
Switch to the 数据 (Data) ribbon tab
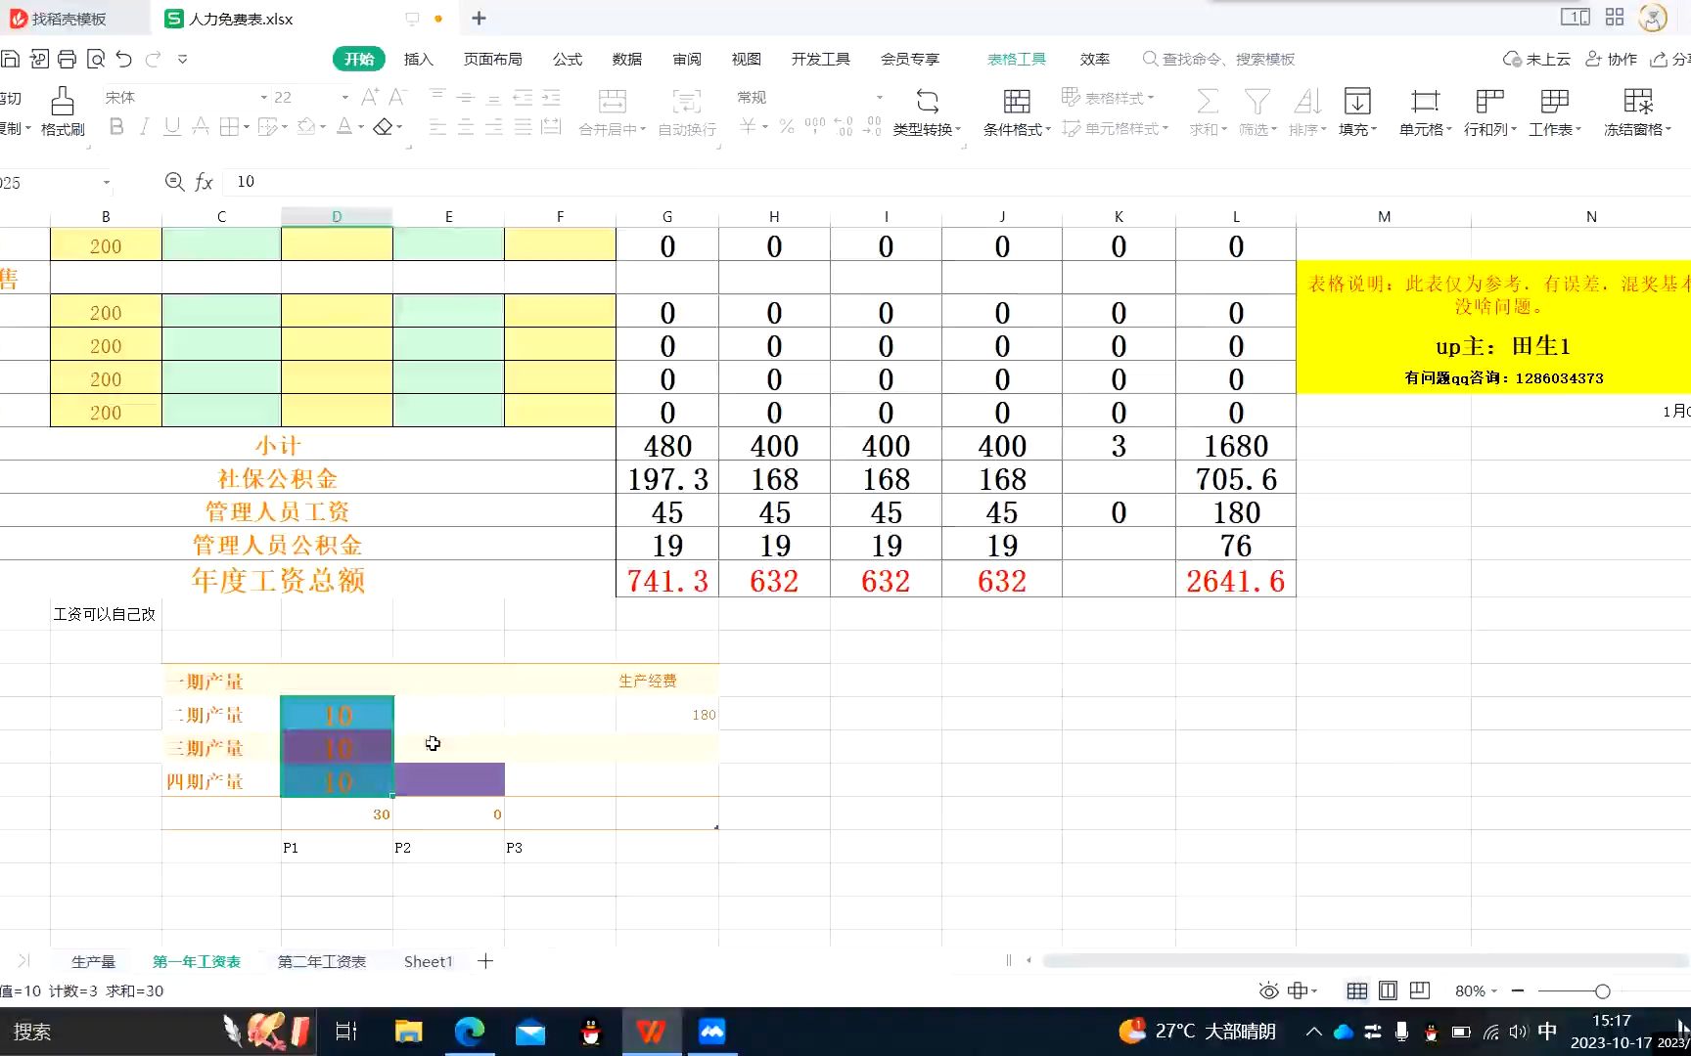(626, 59)
